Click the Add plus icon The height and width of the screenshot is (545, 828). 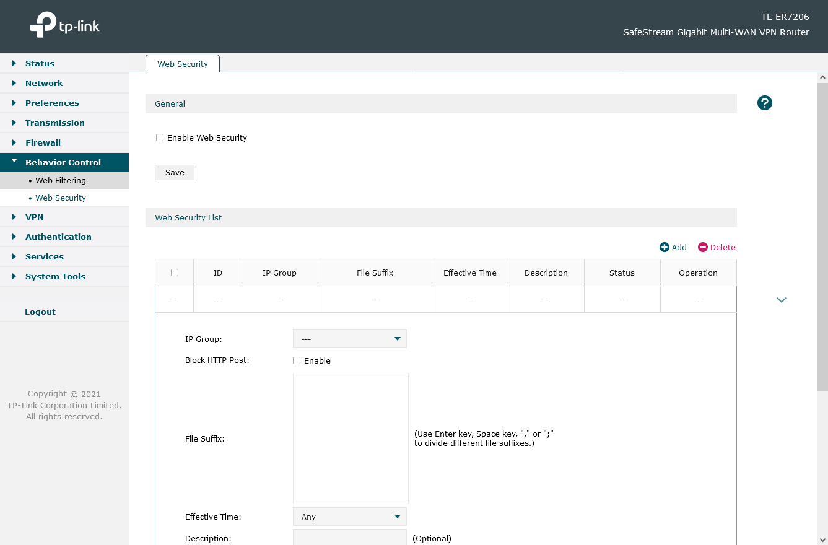click(x=665, y=247)
